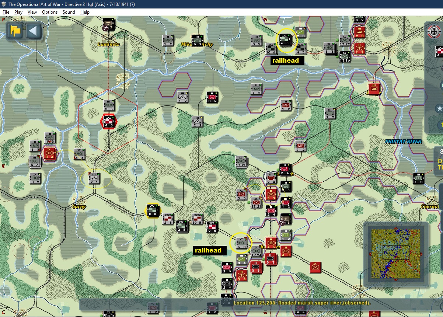The width and height of the screenshot is (443, 317).
Task: Click the star icon on right panel
Action: click(x=439, y=108)
